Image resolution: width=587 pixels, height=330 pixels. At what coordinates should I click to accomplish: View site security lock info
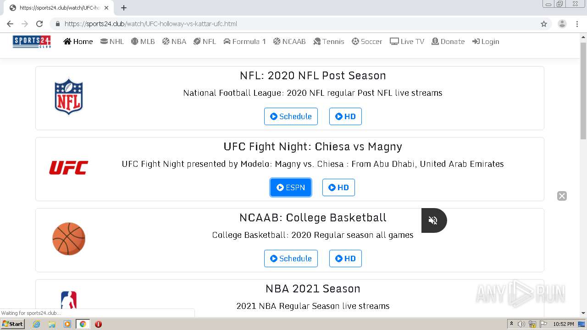pos(57,24)
